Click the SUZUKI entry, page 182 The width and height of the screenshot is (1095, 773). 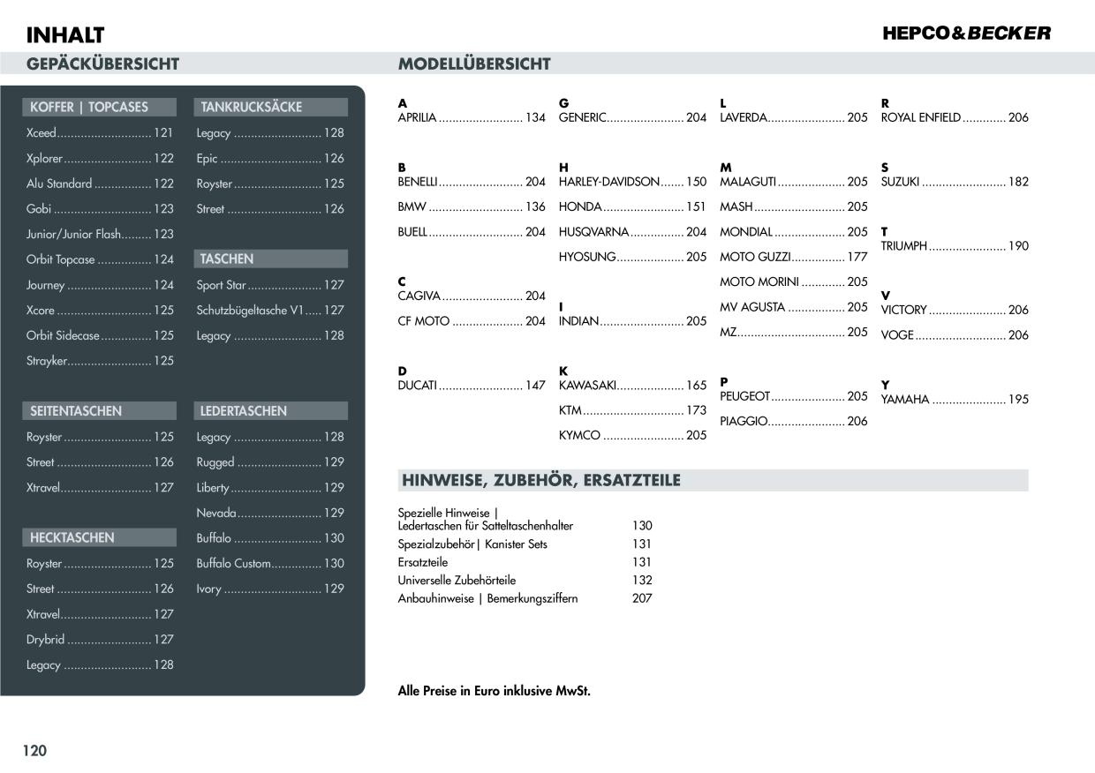tap(955, 182)
